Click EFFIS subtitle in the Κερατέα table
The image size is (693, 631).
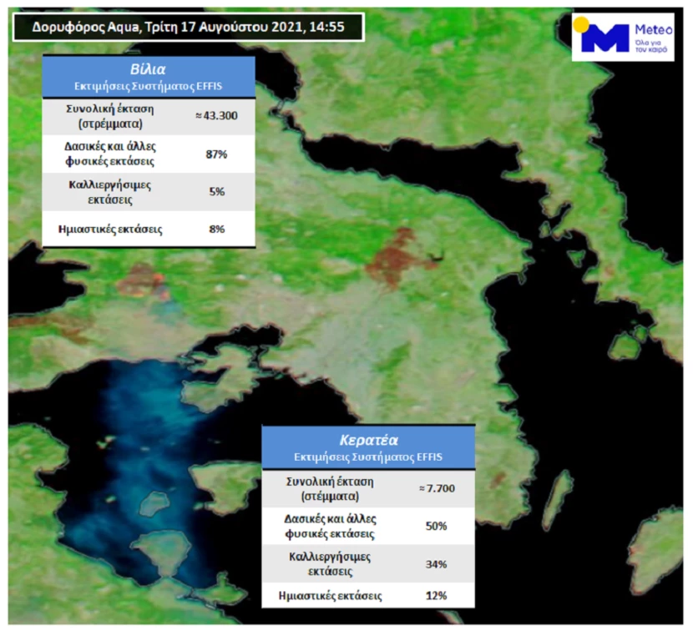[368, 457]
